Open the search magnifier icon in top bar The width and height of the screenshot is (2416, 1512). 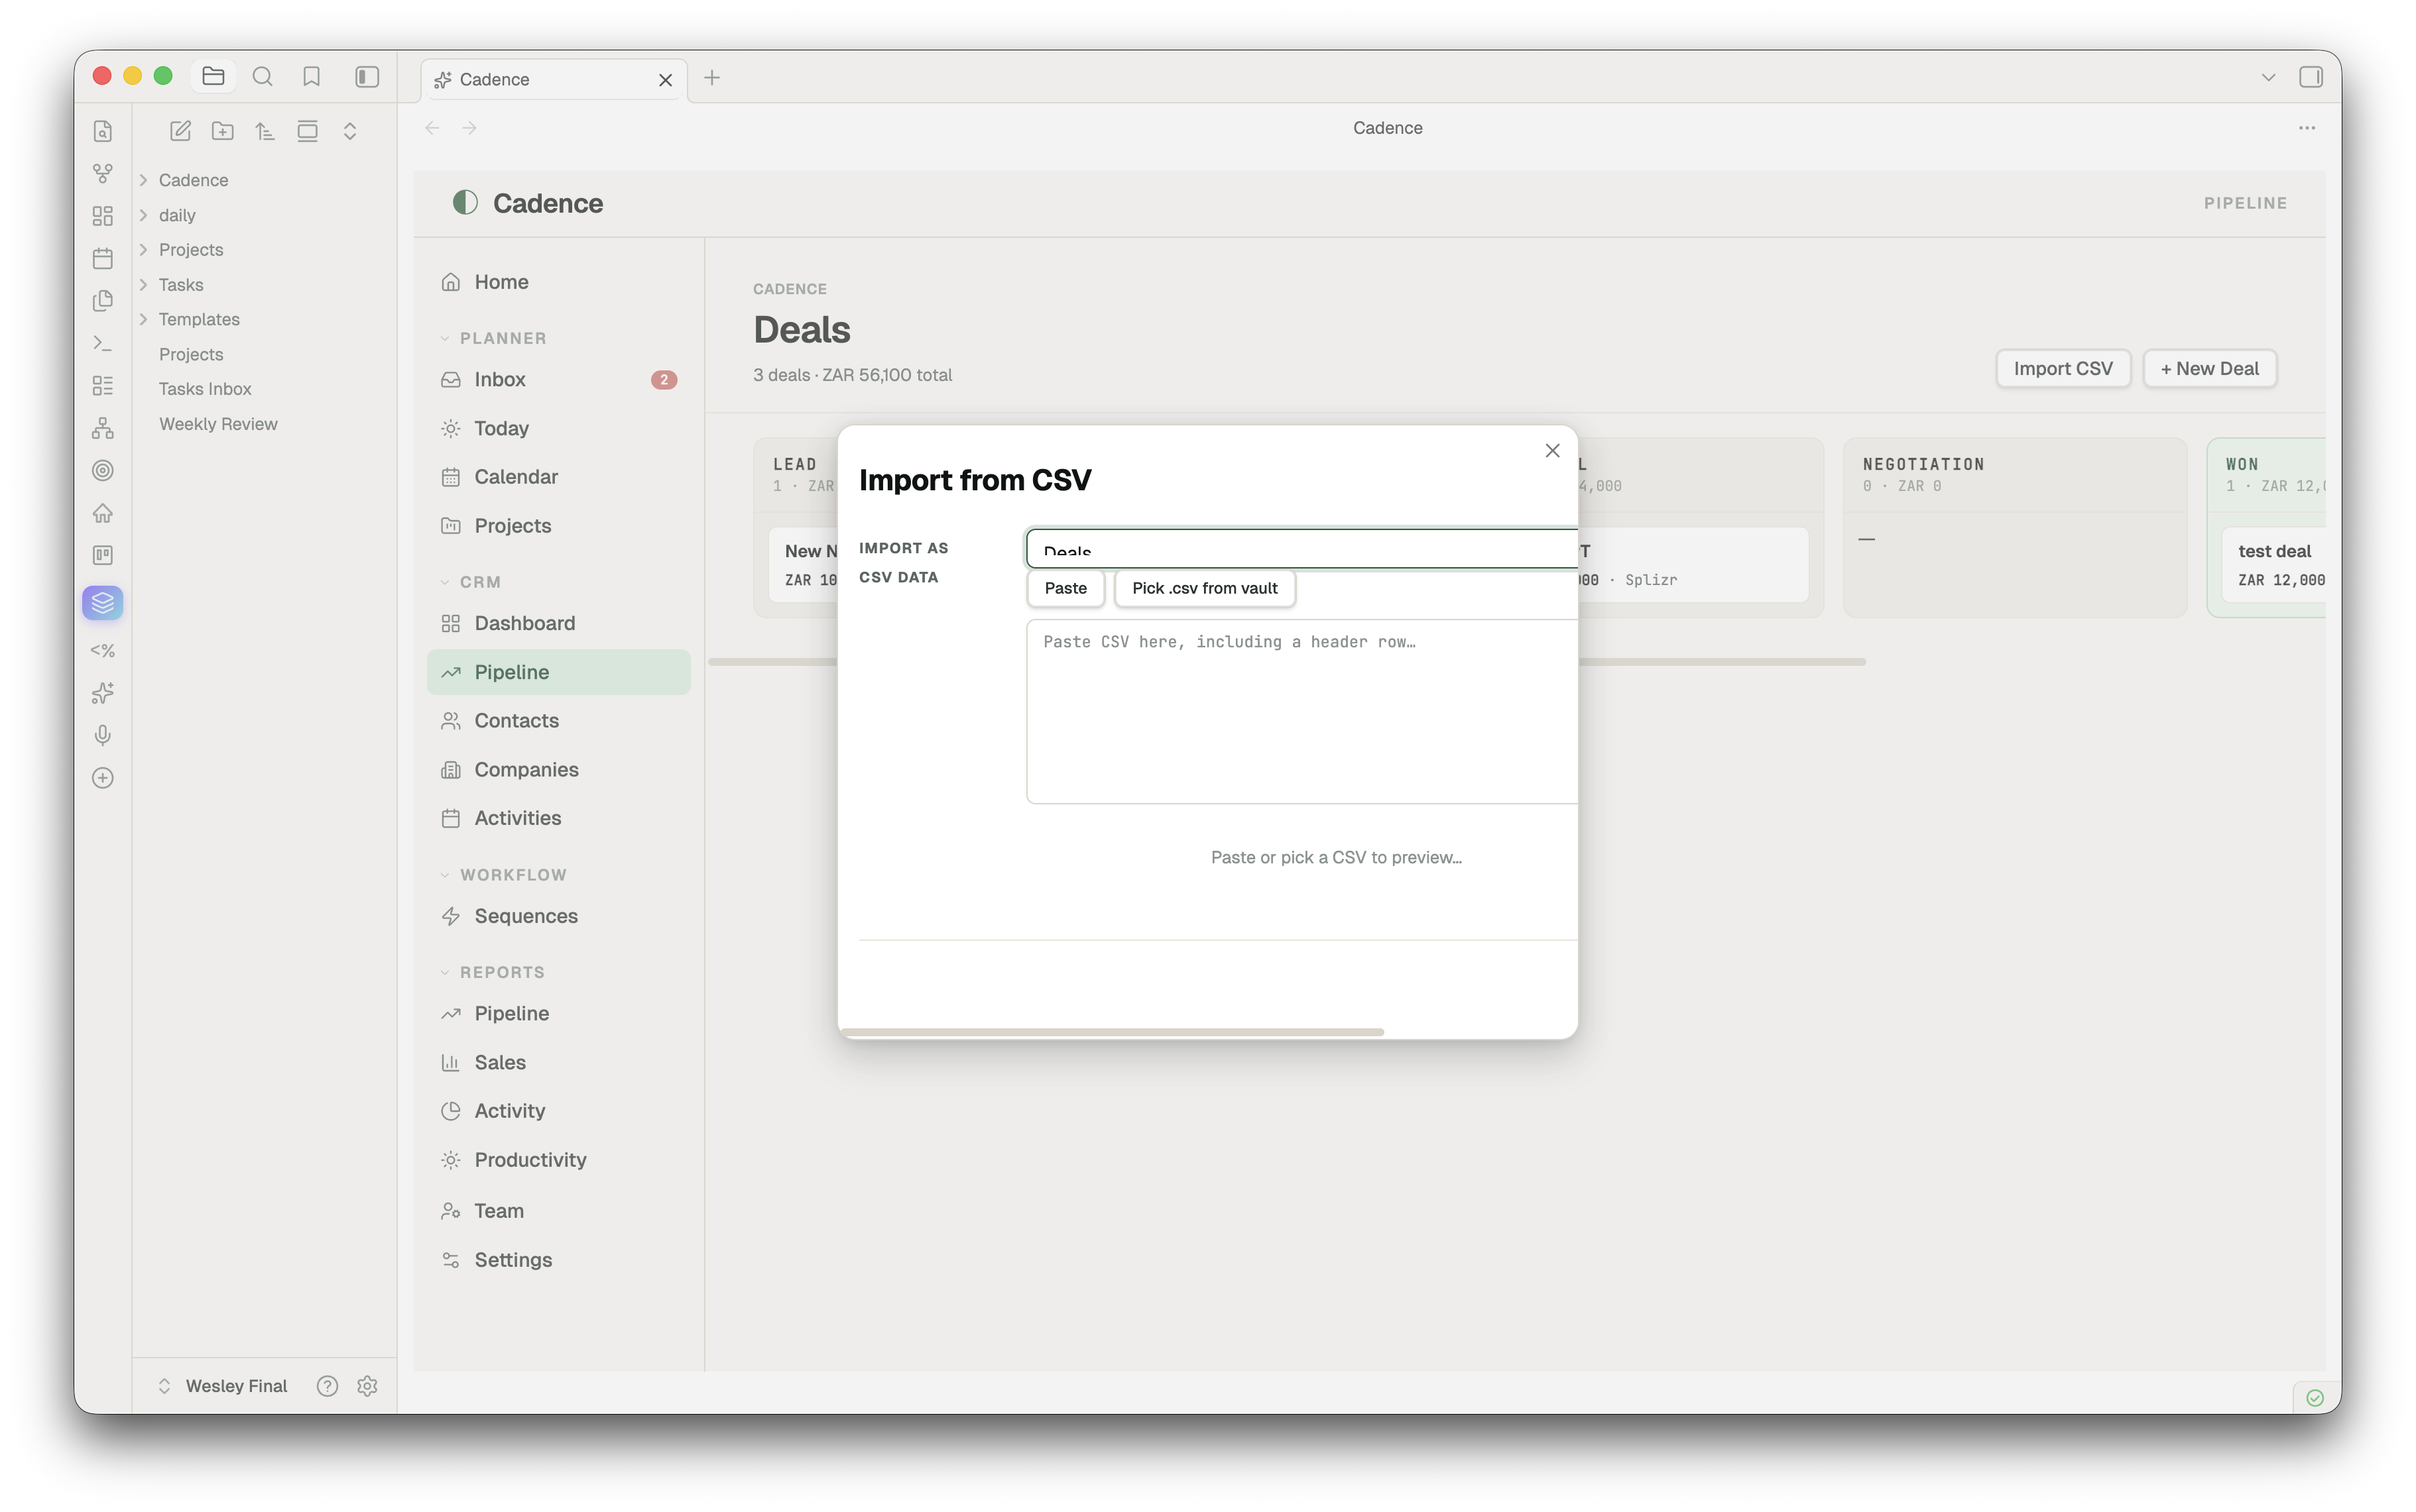(x=262, y=76)
